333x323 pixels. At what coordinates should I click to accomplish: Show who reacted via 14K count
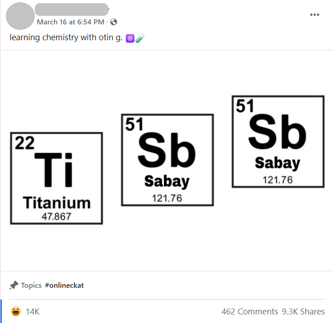(33, 312)
